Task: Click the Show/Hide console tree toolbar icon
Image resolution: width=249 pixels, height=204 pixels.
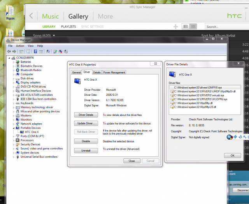Action: point(21,52)
